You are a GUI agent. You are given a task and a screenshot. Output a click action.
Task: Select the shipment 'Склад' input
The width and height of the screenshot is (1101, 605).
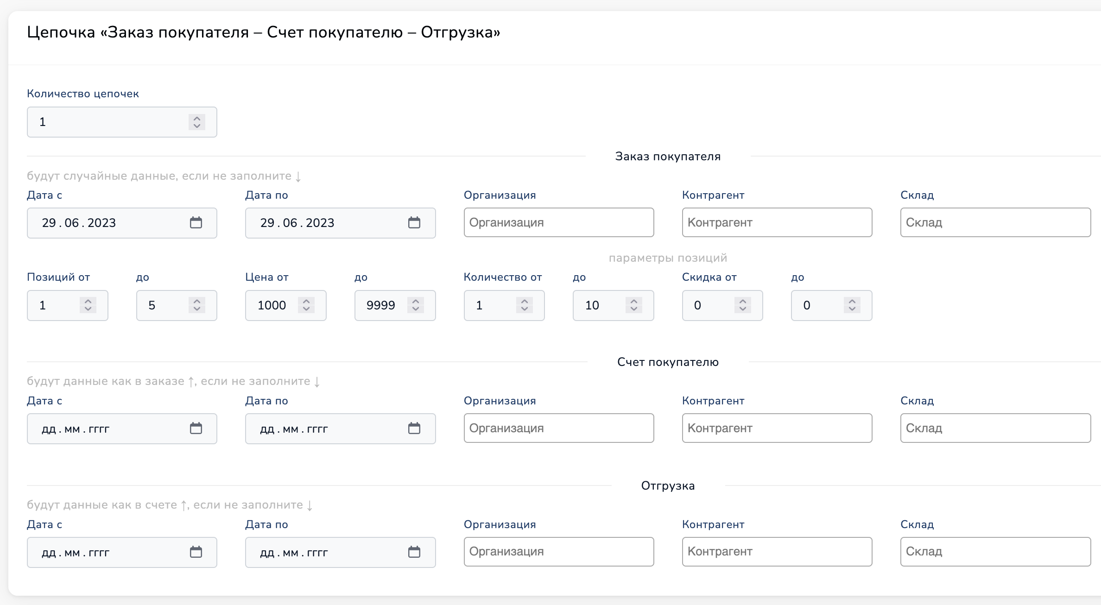pos(995,552)
